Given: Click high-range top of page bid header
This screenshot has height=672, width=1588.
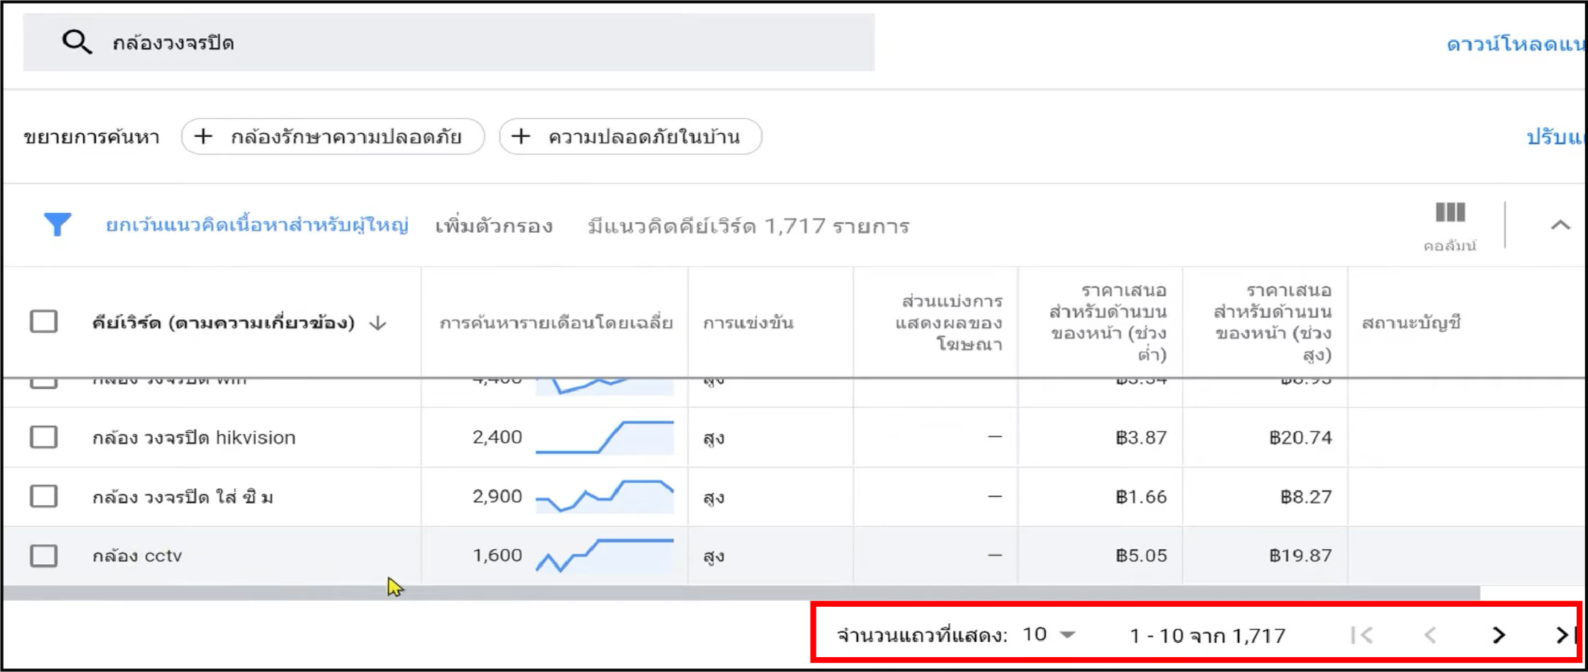Looking at the screenshot, I should coord(1273,322).
